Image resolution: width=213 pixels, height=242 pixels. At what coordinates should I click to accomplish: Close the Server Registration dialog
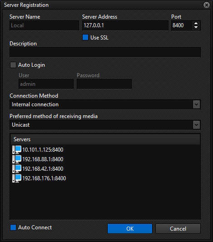click(206, 5)
